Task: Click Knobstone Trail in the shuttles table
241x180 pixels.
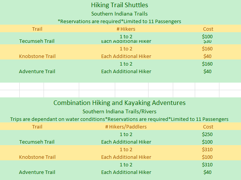Action: [37, 56]
